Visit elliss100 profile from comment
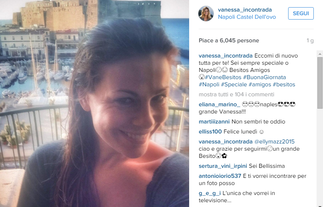This screenshot has height=207, width=323. point(210,131)
